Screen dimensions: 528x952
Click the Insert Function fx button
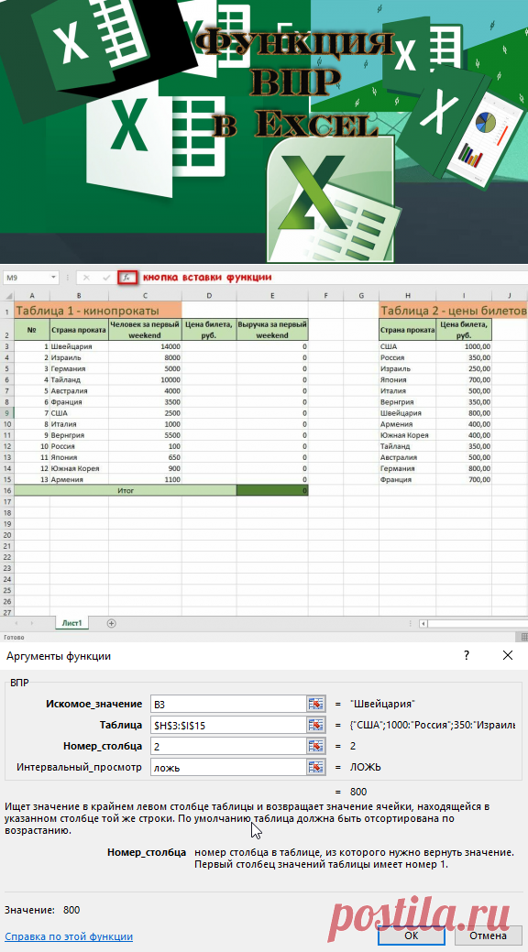(x=127, y=277)
